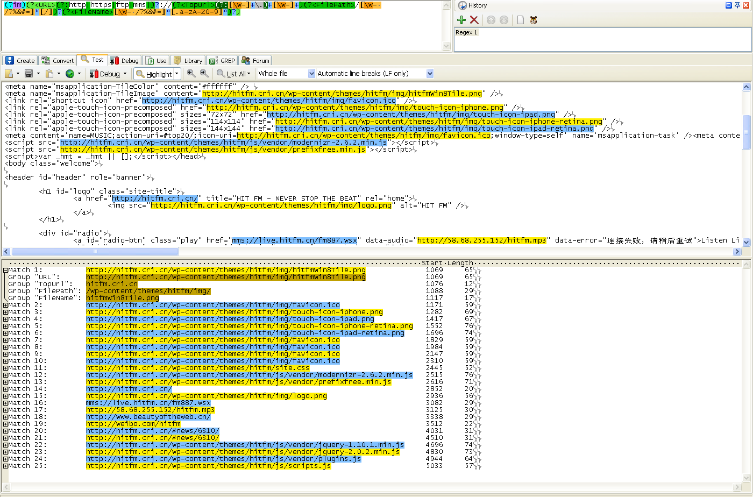Image resolution: width=753 pixels, height=497 pixels.
Task: Click start offset value 3082
Action: pyautogui.click(x=435, y=403)
